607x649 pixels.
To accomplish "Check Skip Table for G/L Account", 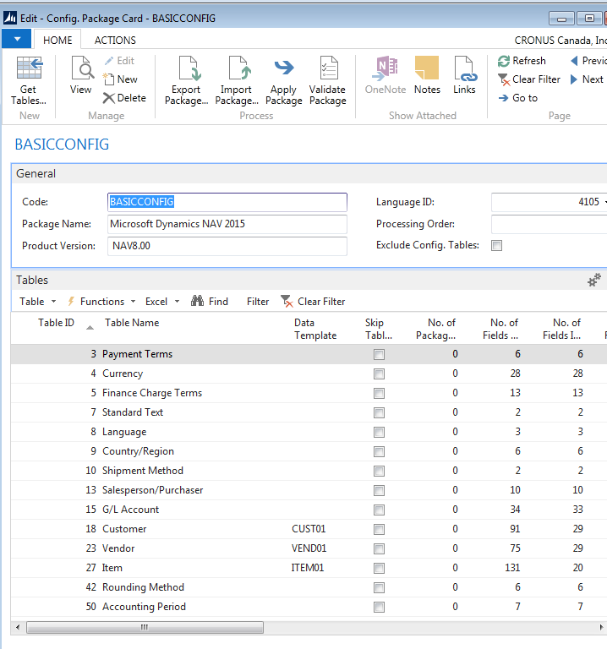I will click(x=379, y=510).
